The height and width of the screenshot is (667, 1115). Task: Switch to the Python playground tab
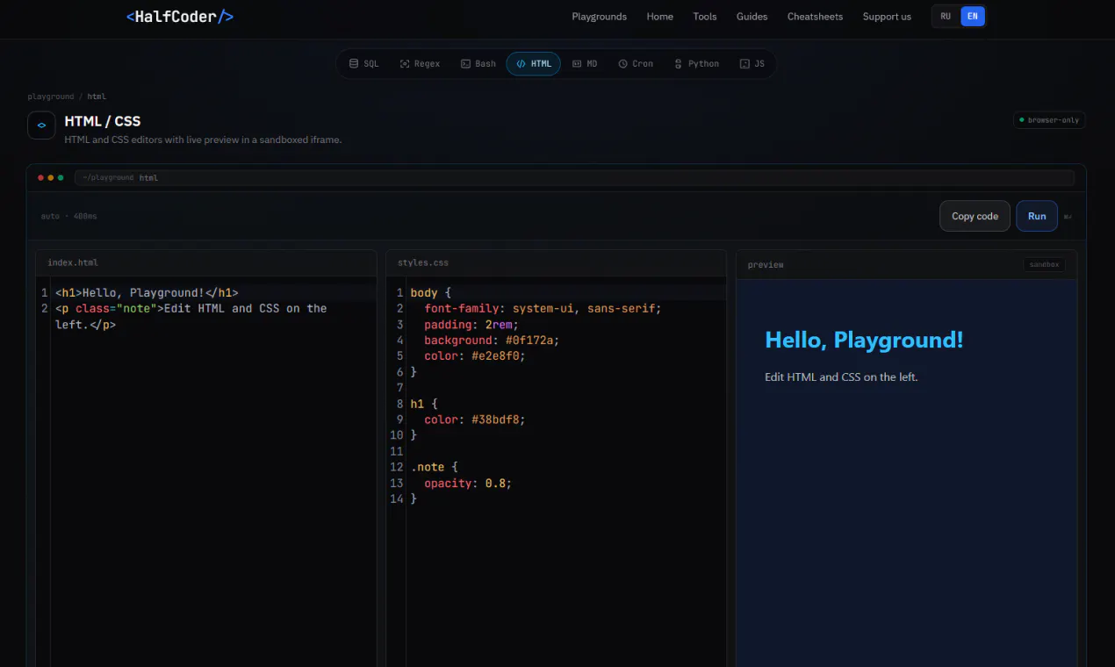tap(696, 64)
